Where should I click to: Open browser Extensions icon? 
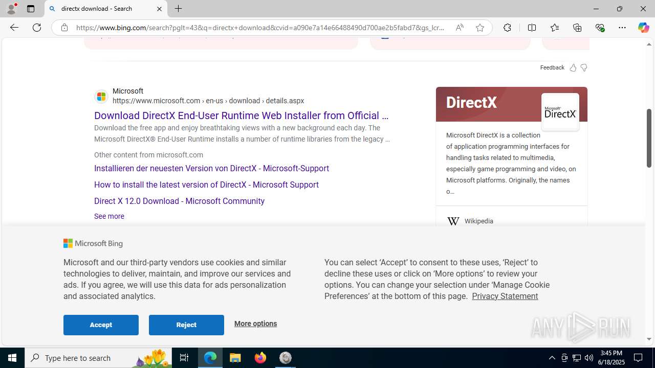coord(507,28)
